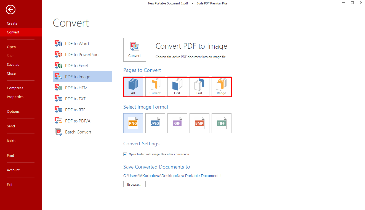Open Batch Convert option
The width and height of the screenshot is (365, 210).
point(78,132)
